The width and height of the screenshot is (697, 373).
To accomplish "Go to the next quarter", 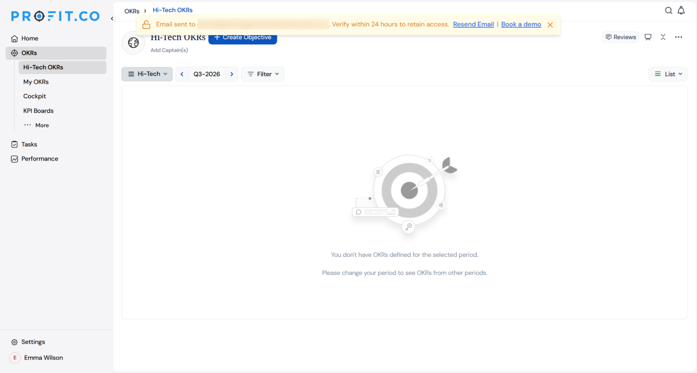I will coord(232,74).
